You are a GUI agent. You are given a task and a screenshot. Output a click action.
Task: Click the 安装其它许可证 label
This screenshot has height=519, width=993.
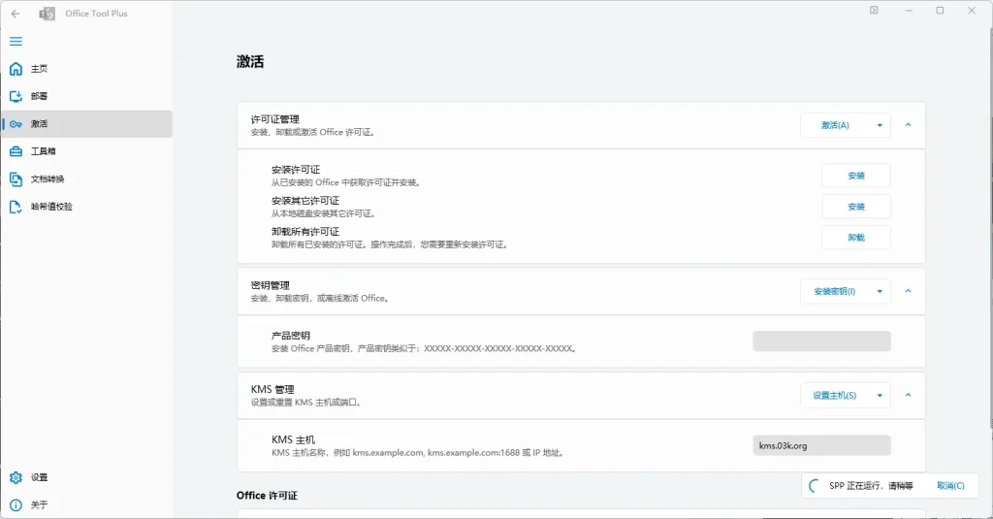305,200
